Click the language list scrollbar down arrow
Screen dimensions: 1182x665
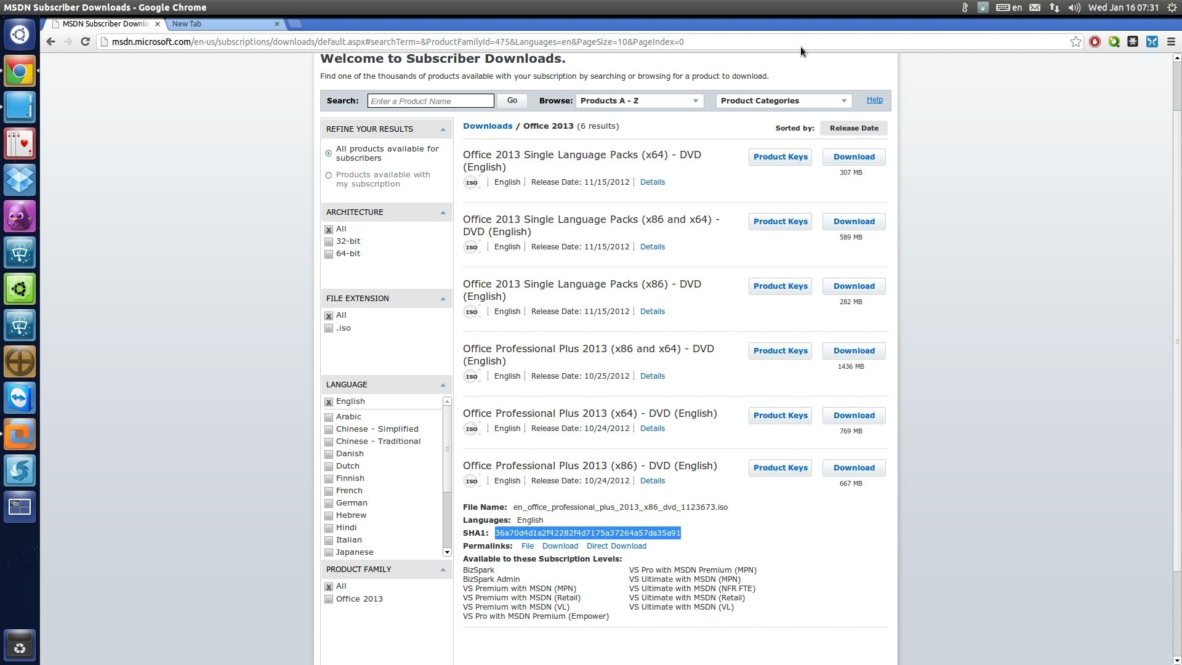(447, 552)
